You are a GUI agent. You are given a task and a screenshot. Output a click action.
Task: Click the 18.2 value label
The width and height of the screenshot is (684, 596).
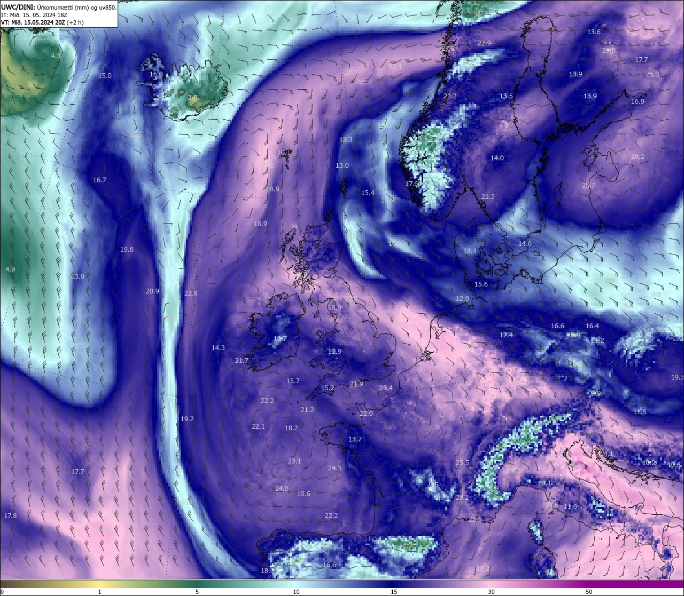pyautogui.click(x=291, y=428)
